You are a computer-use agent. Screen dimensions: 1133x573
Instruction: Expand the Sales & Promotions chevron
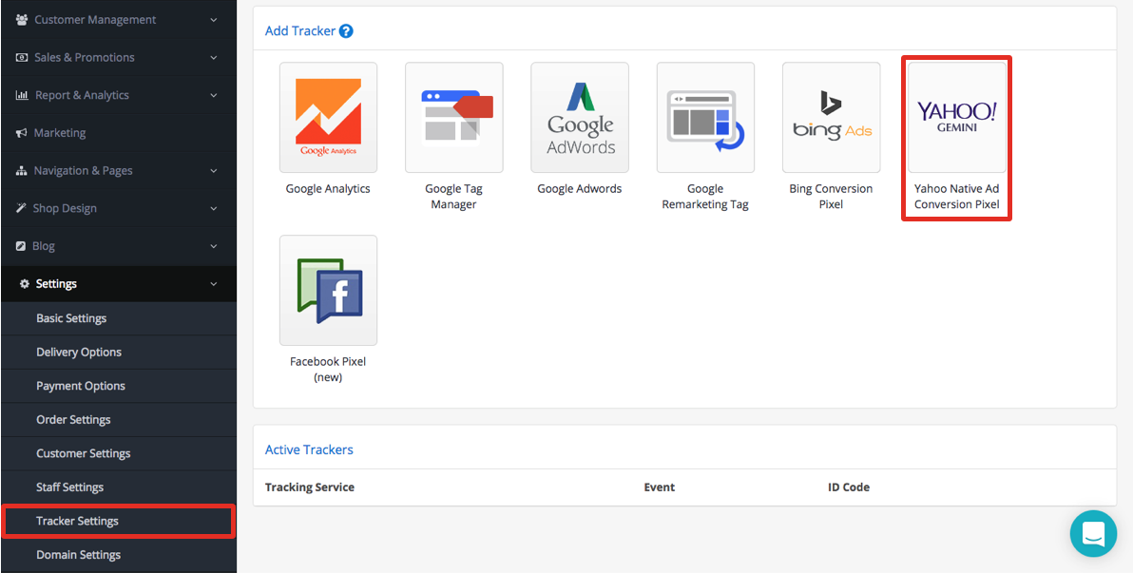click(214, 57)
